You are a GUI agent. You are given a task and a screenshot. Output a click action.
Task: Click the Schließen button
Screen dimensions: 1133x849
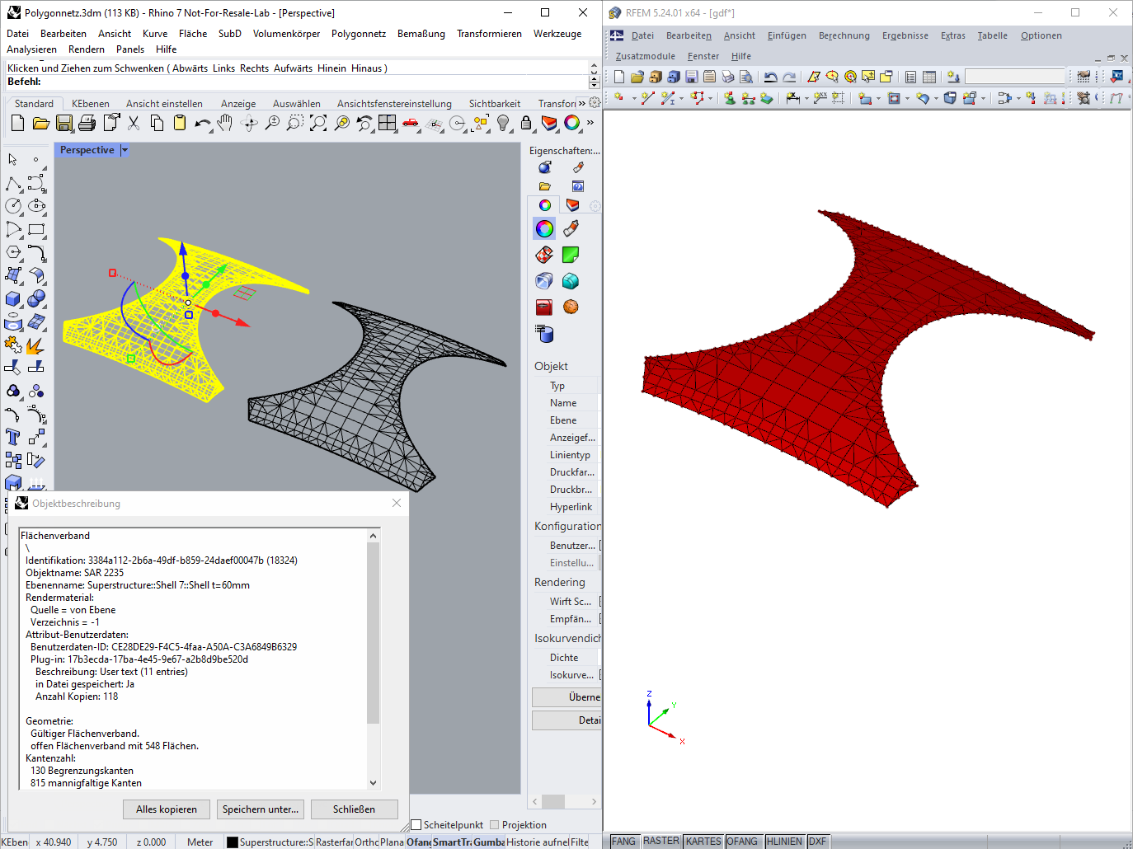pos(354,809)
